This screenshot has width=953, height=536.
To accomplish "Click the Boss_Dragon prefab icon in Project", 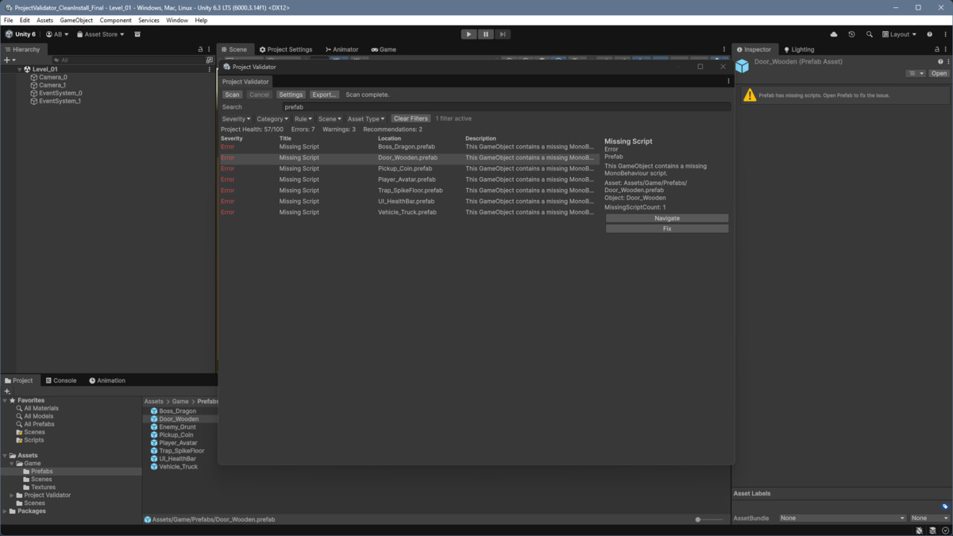I will coord(154,411).
